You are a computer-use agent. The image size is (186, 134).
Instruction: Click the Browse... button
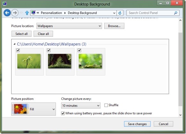[114, 26]
